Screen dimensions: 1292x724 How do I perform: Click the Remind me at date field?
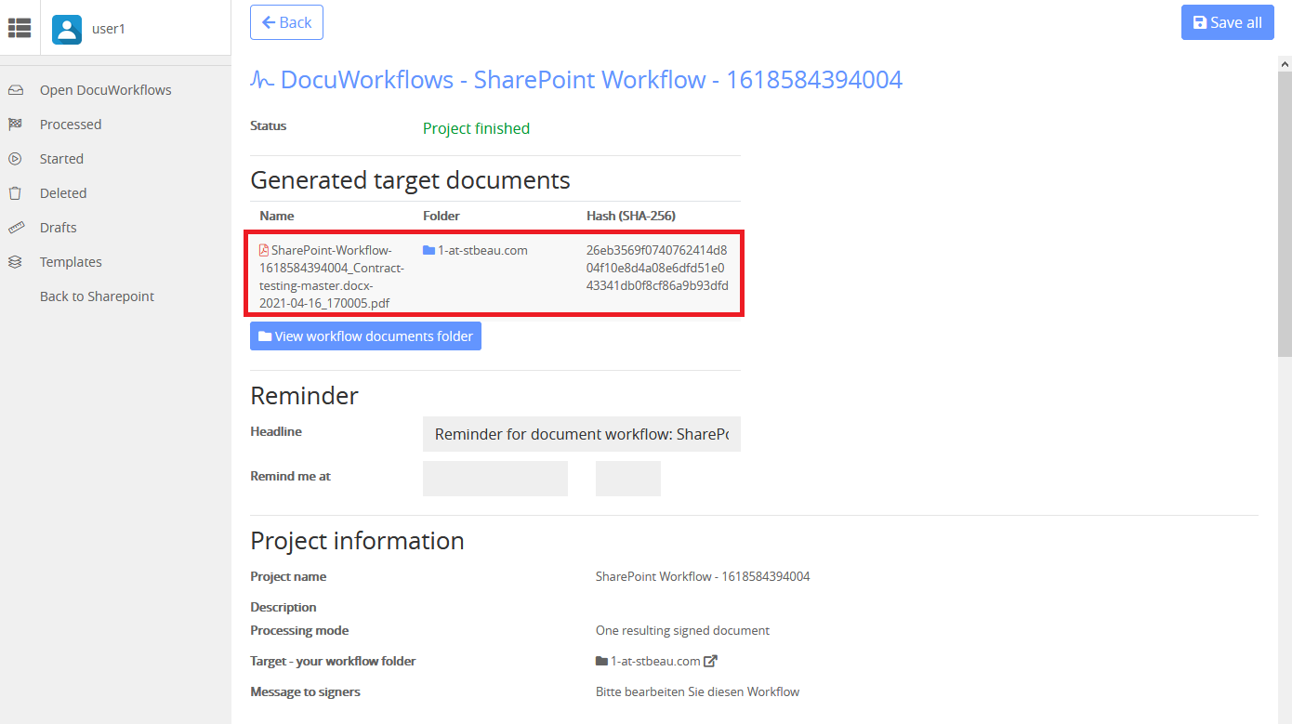[495, 478]
